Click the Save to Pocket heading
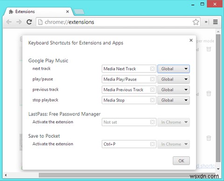 click(x=44, y=136)
